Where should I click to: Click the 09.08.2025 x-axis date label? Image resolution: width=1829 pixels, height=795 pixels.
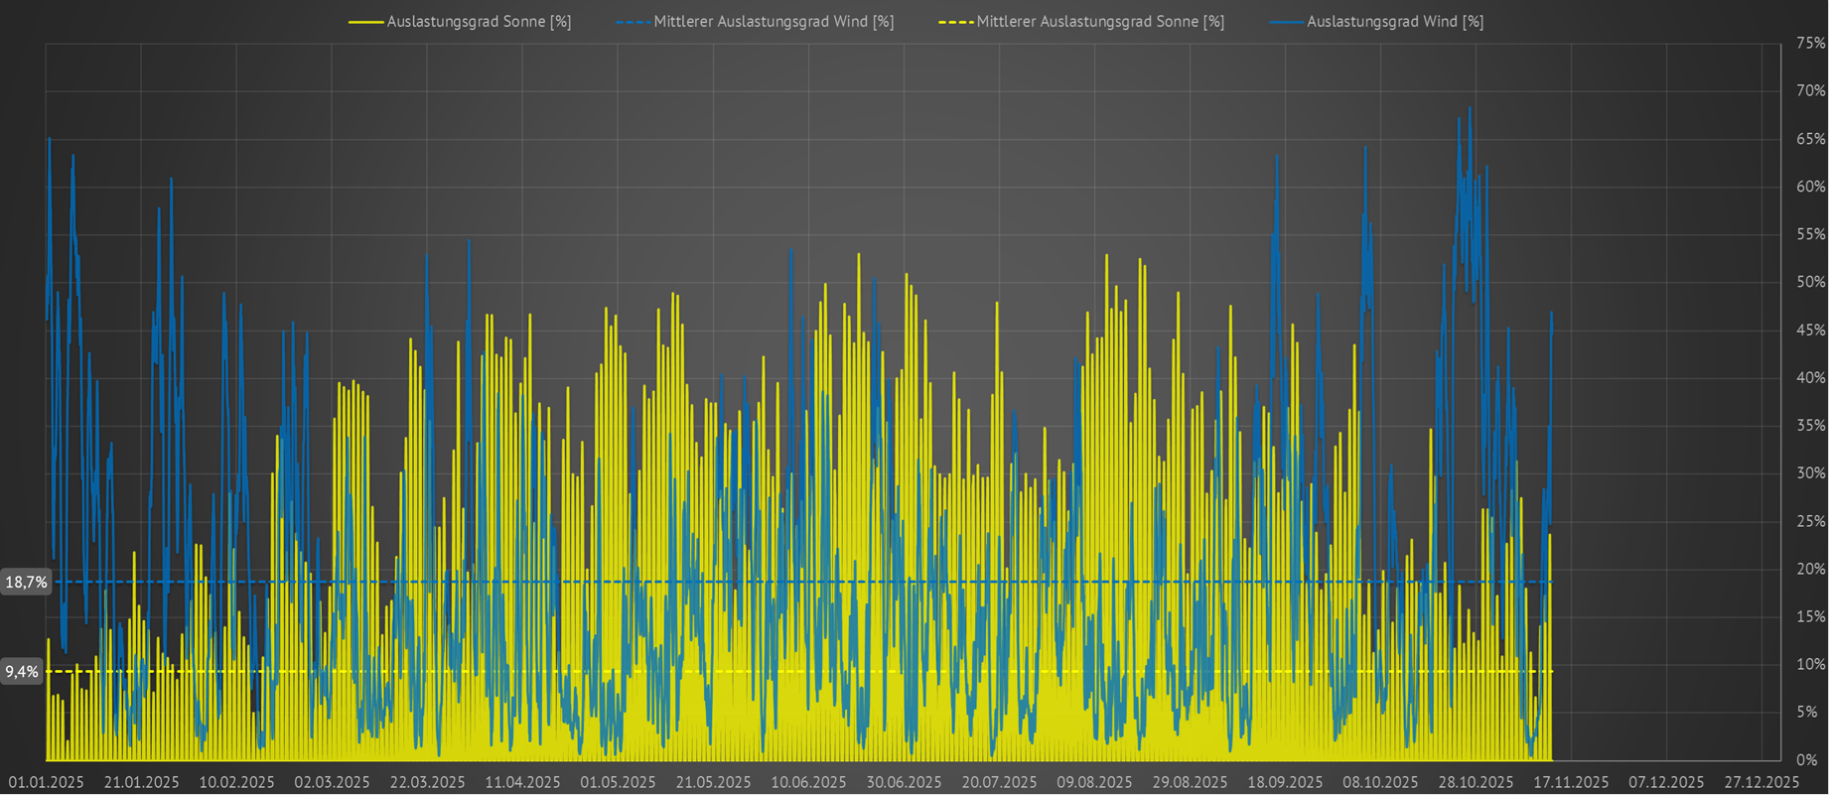[x=1094, y=782]
